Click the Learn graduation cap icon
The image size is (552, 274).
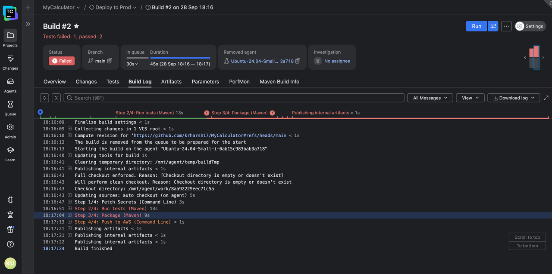tap(10, 150)
